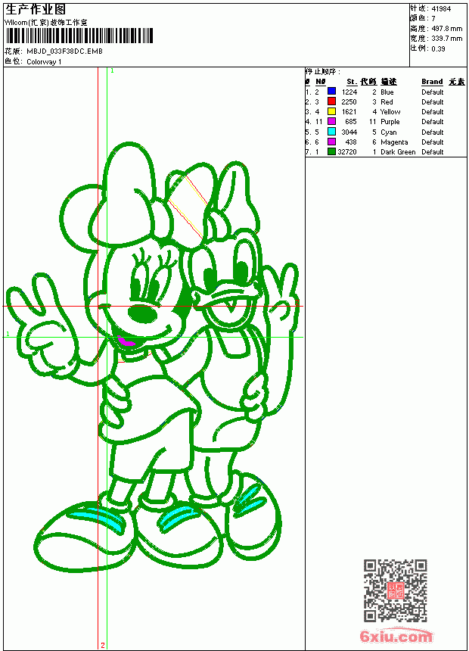
Task: Select the stitch count 3044 for Cyan
Action: click(349, 132)
